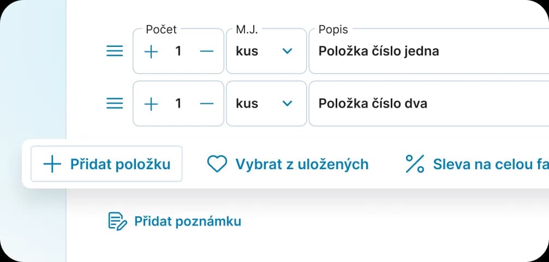This screenshot has height=262, width=549.
Task: Click the drag handle of Položka číslo dva row
Action: click(115, 104)
